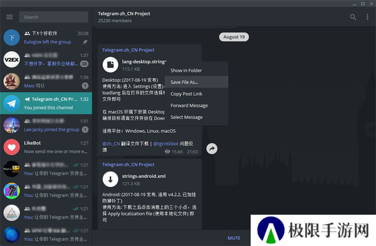Click the strings-android.xml file name
The height and width of the screenshot is (246, 376).
coord(144,176)
